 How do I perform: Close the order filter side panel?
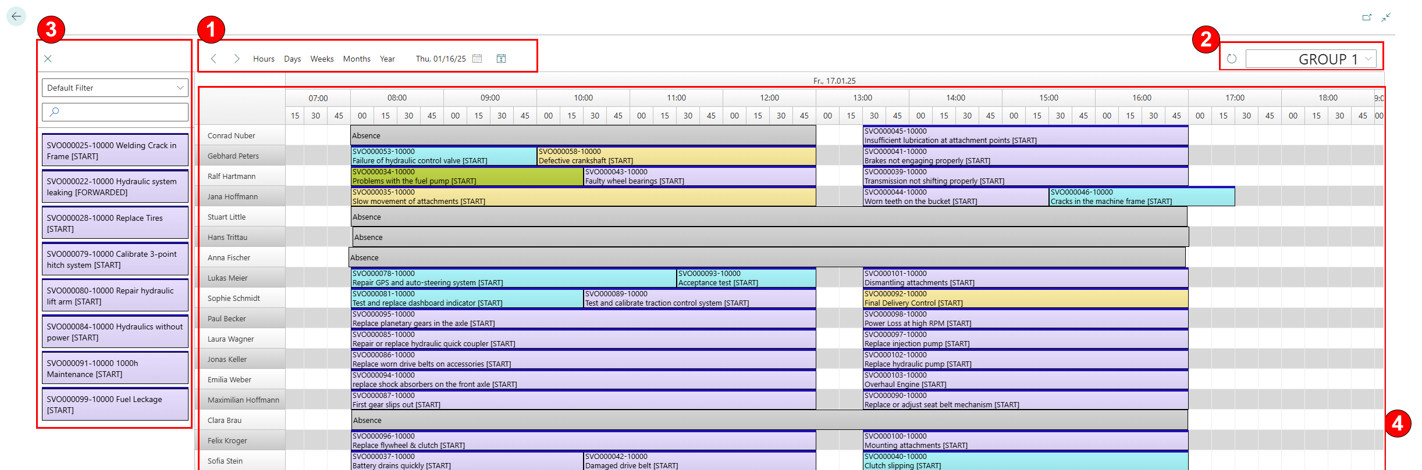(x=48, y=59)
